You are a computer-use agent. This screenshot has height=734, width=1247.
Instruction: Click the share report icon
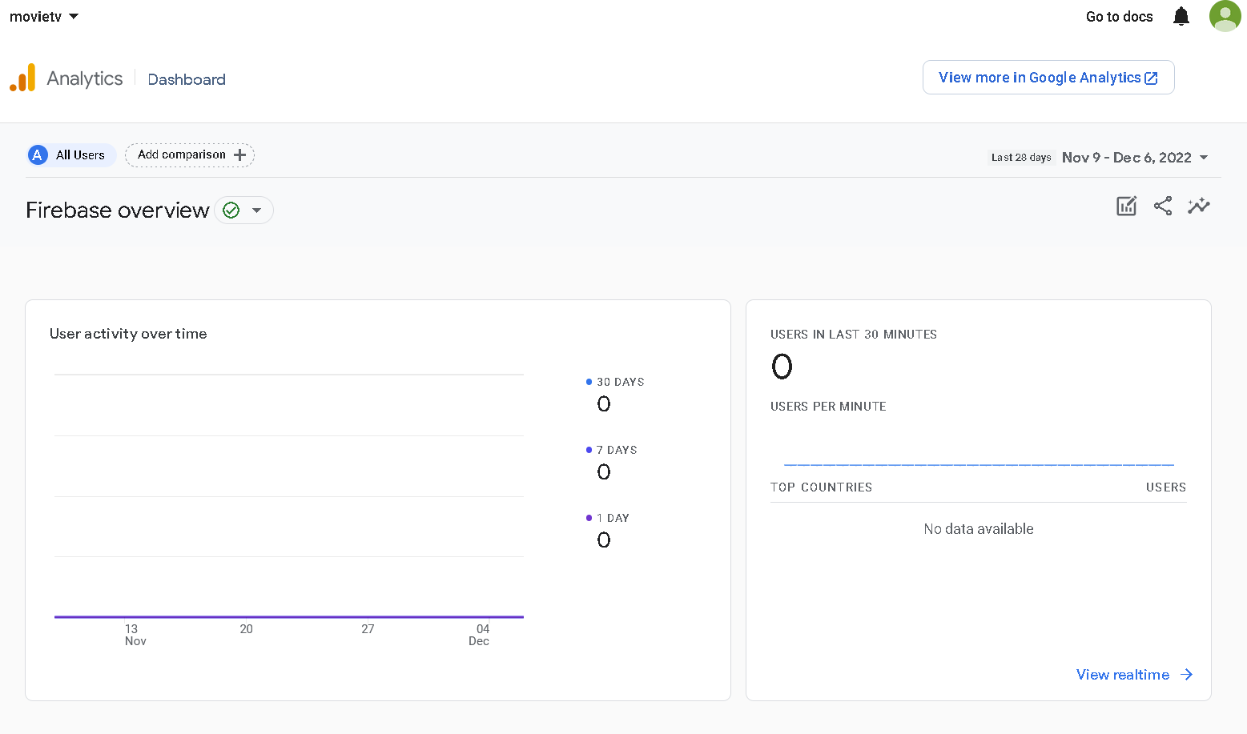(x=1162, y=207)
